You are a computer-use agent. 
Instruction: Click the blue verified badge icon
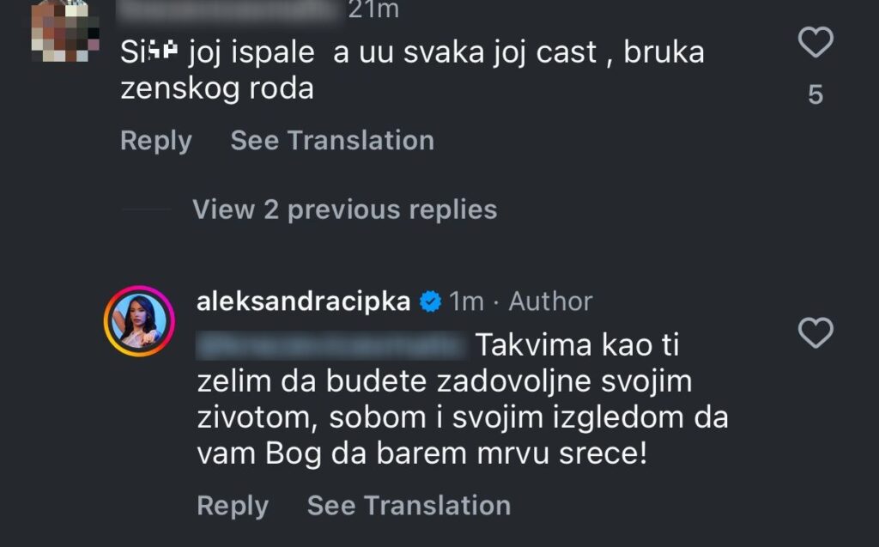(x=430, y=301)
